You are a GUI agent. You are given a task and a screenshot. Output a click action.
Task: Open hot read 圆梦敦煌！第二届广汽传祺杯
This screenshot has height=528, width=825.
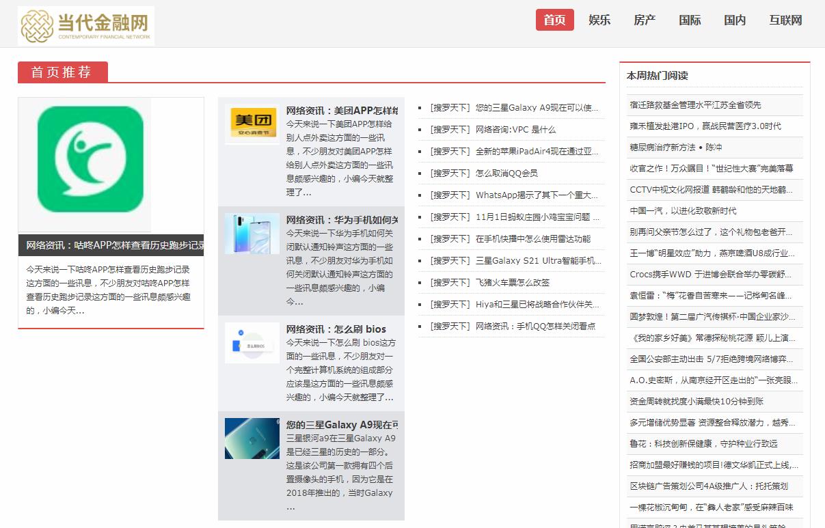point(712,316)
